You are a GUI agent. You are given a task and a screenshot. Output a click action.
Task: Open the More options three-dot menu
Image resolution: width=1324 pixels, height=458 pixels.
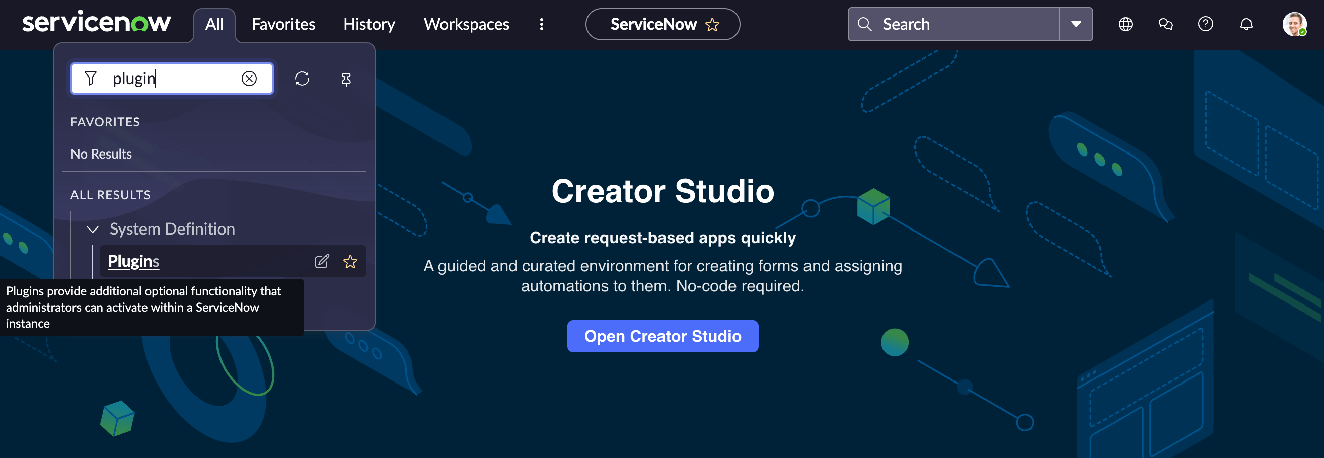[541, 24]
